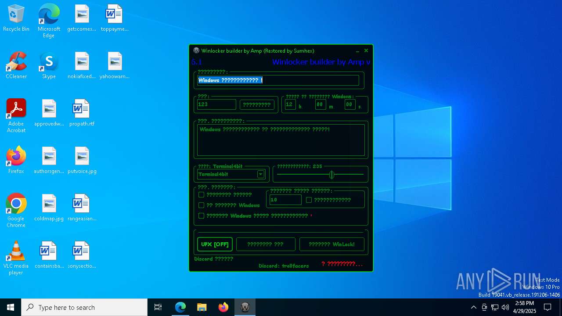Select the nokiafixed image file
562x316 pixels.
pyautogui.click(x=82, y=66)
